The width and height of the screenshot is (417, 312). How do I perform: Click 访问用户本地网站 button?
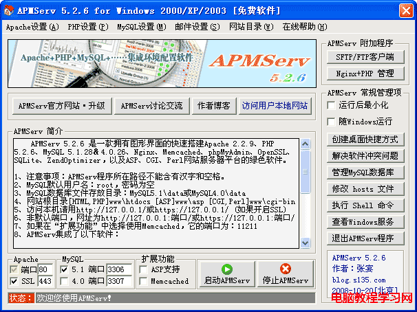coord(275,106)
